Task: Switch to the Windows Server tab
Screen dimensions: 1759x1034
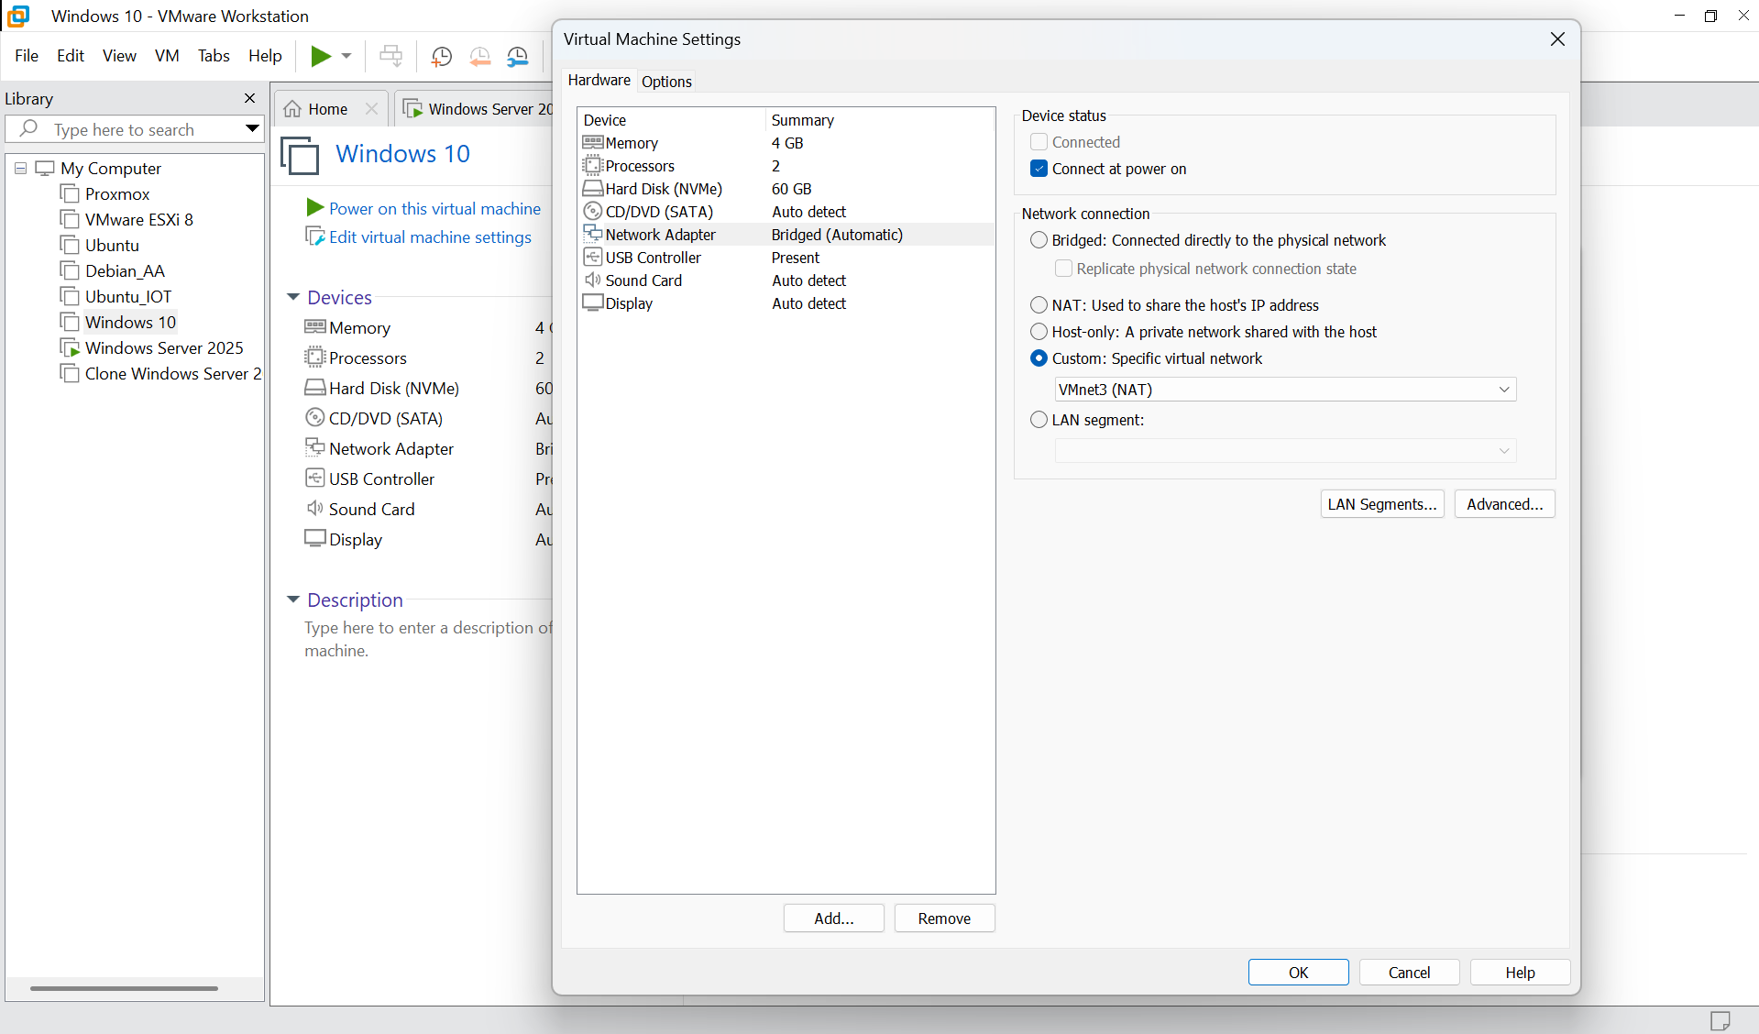Action: [x=476, y=109]
